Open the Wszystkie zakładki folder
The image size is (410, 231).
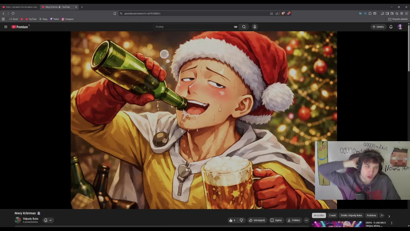(x=398, y=19)
